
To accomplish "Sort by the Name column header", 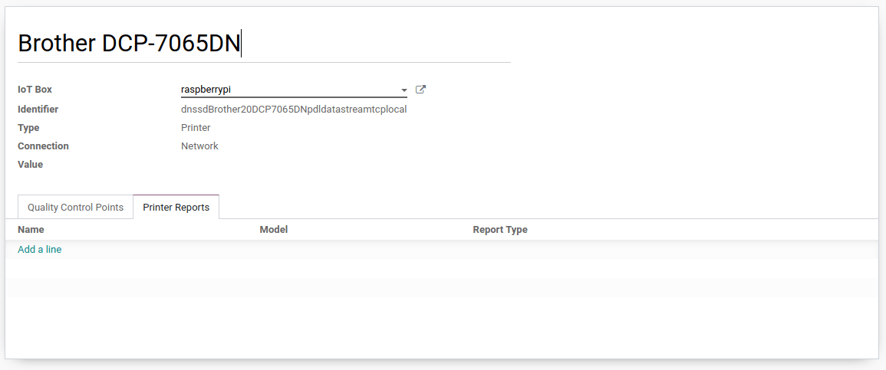I will [x=31, y=230].
